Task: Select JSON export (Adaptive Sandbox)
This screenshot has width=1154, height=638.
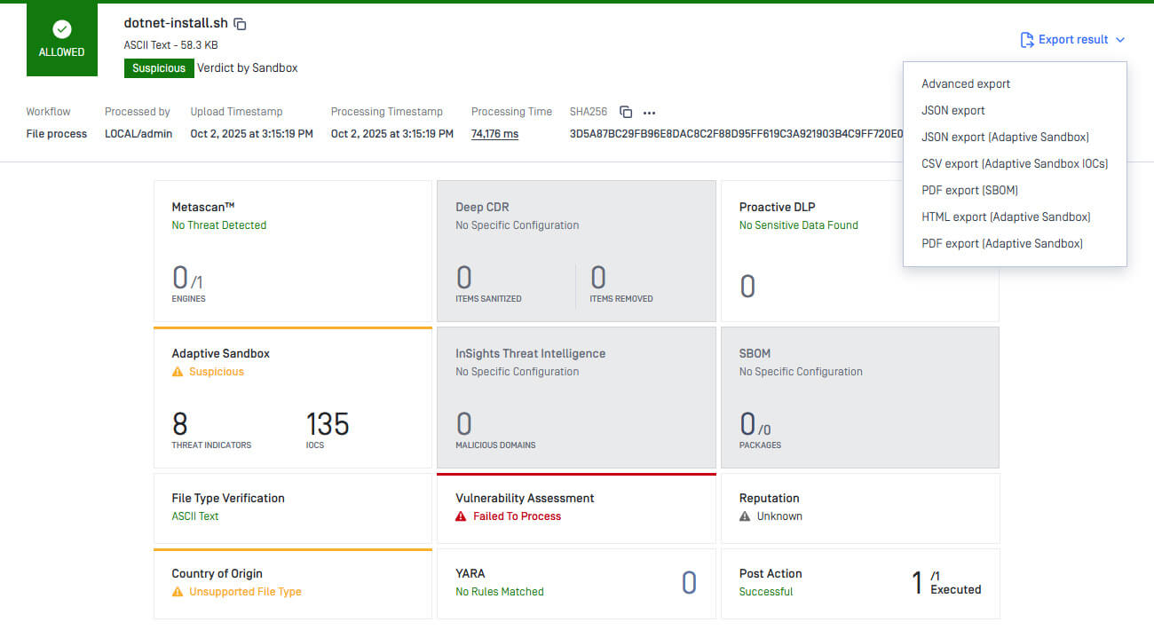Action: pyautogui.click(x=1005, y=138)
